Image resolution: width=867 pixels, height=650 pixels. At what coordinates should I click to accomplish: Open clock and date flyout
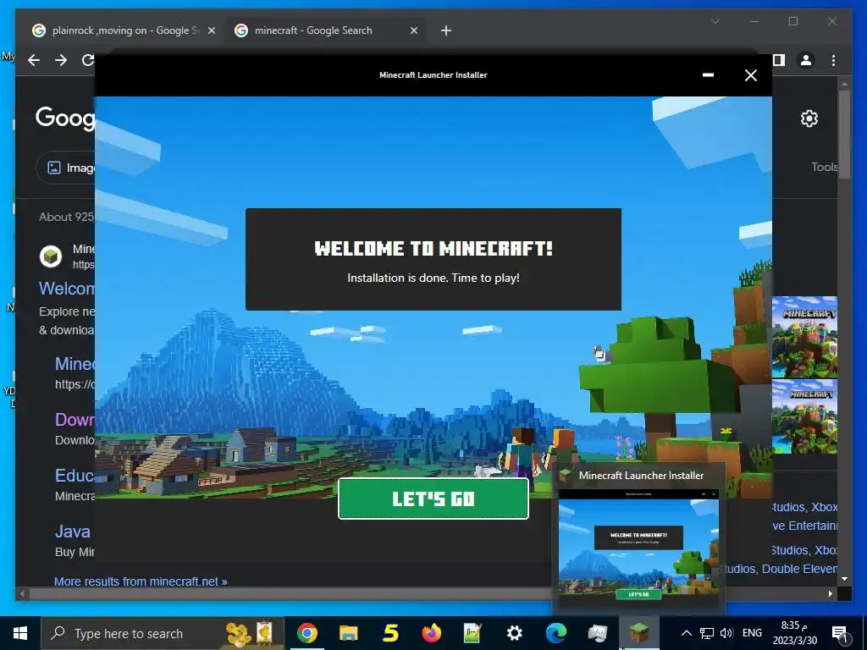(795, 633)
